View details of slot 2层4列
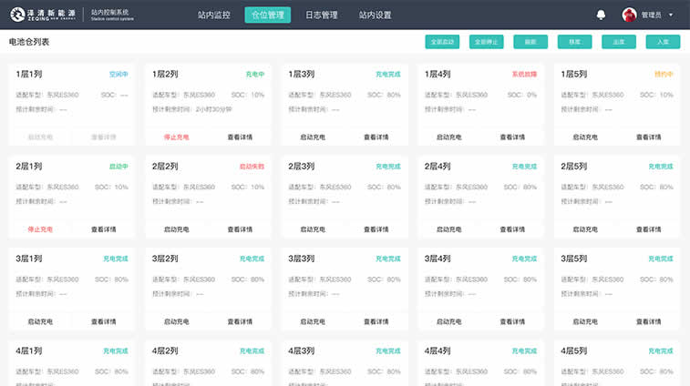The width and height of the screenshot is (690, 386). [x=512, y=229]
